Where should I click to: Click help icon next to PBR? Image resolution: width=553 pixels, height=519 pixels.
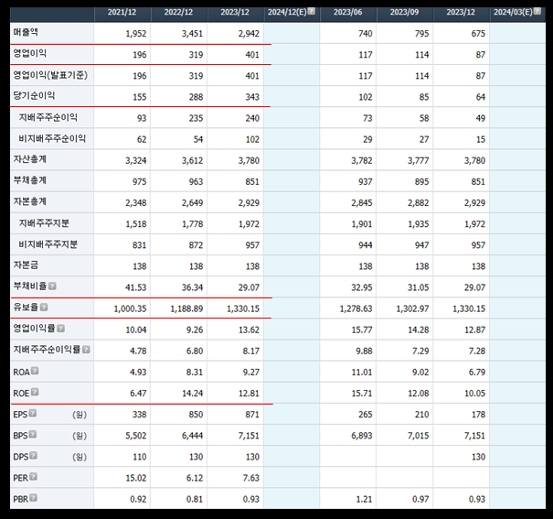coord(34,498)
